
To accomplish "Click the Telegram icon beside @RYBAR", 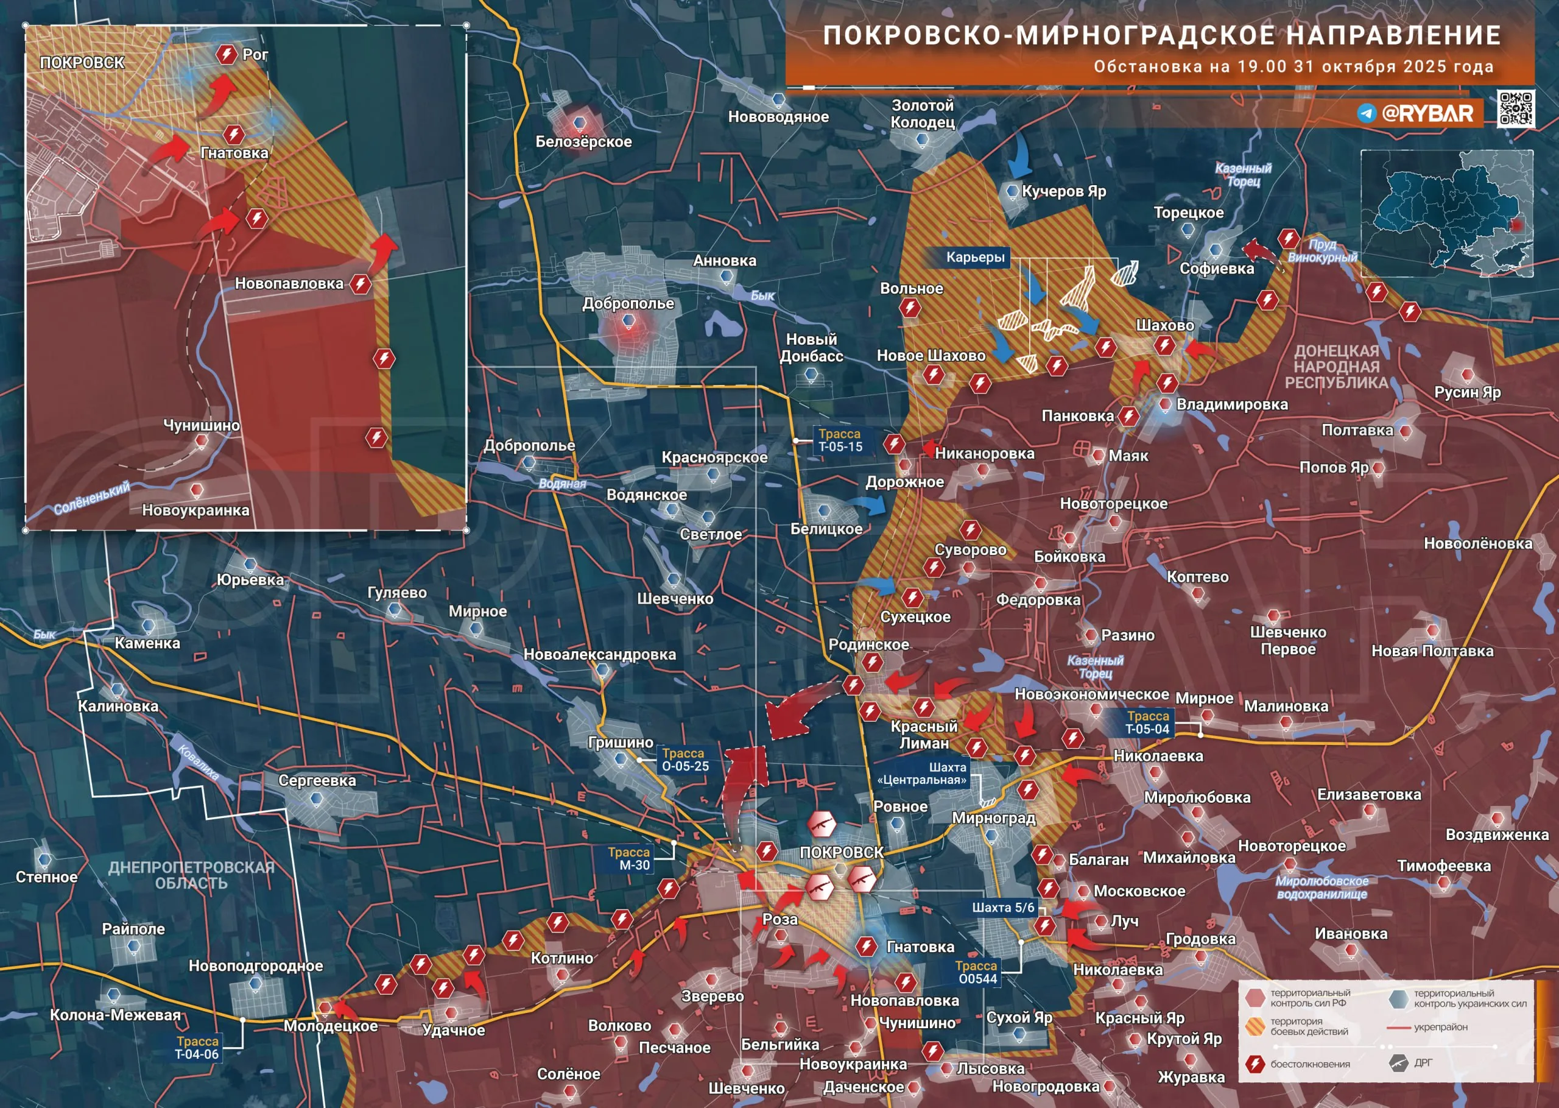I will tap(1366, 113).
